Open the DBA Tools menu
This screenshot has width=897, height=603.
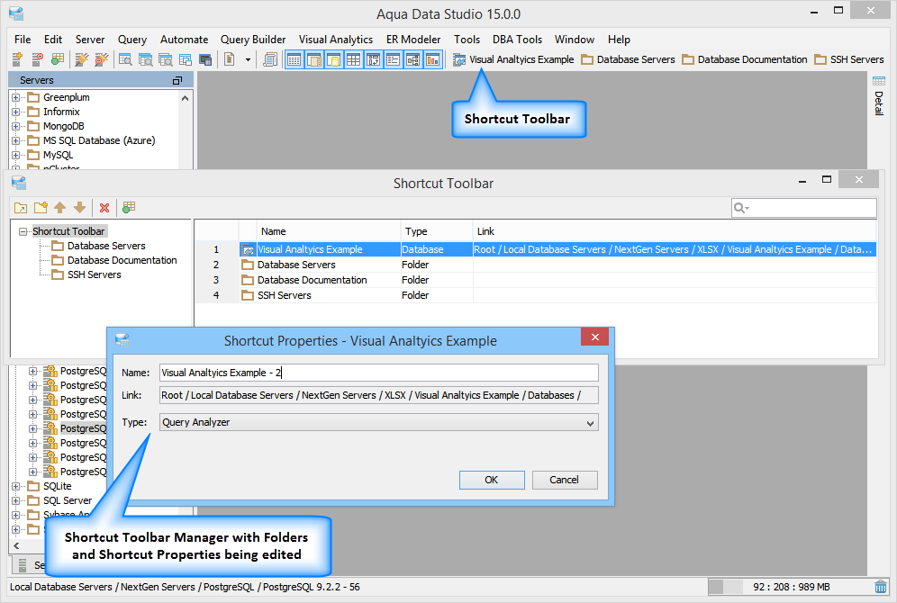tap(517, 40)
